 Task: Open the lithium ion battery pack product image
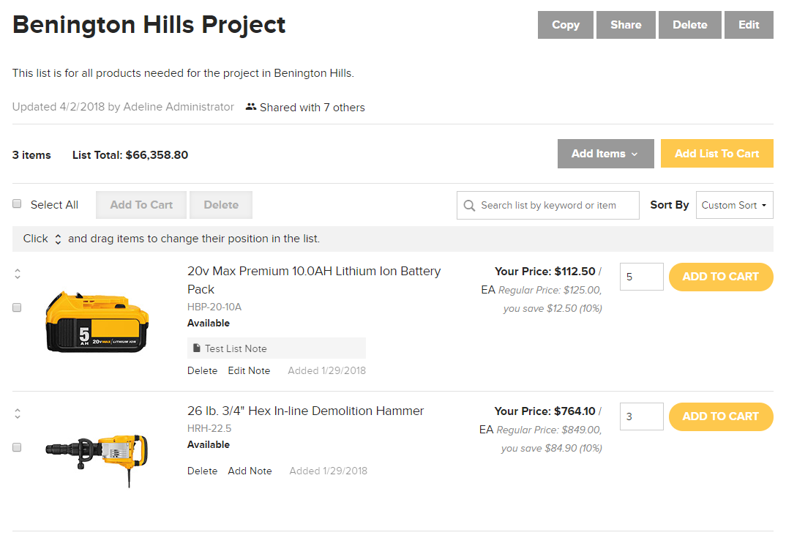pos(97,322)
